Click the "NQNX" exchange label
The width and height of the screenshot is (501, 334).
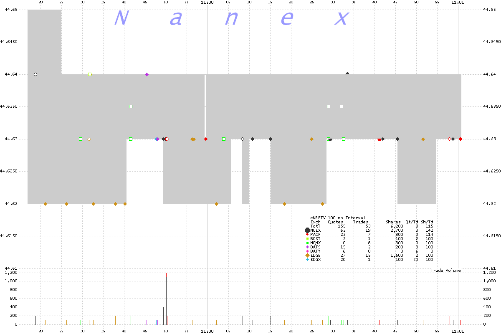click(315, 243)
